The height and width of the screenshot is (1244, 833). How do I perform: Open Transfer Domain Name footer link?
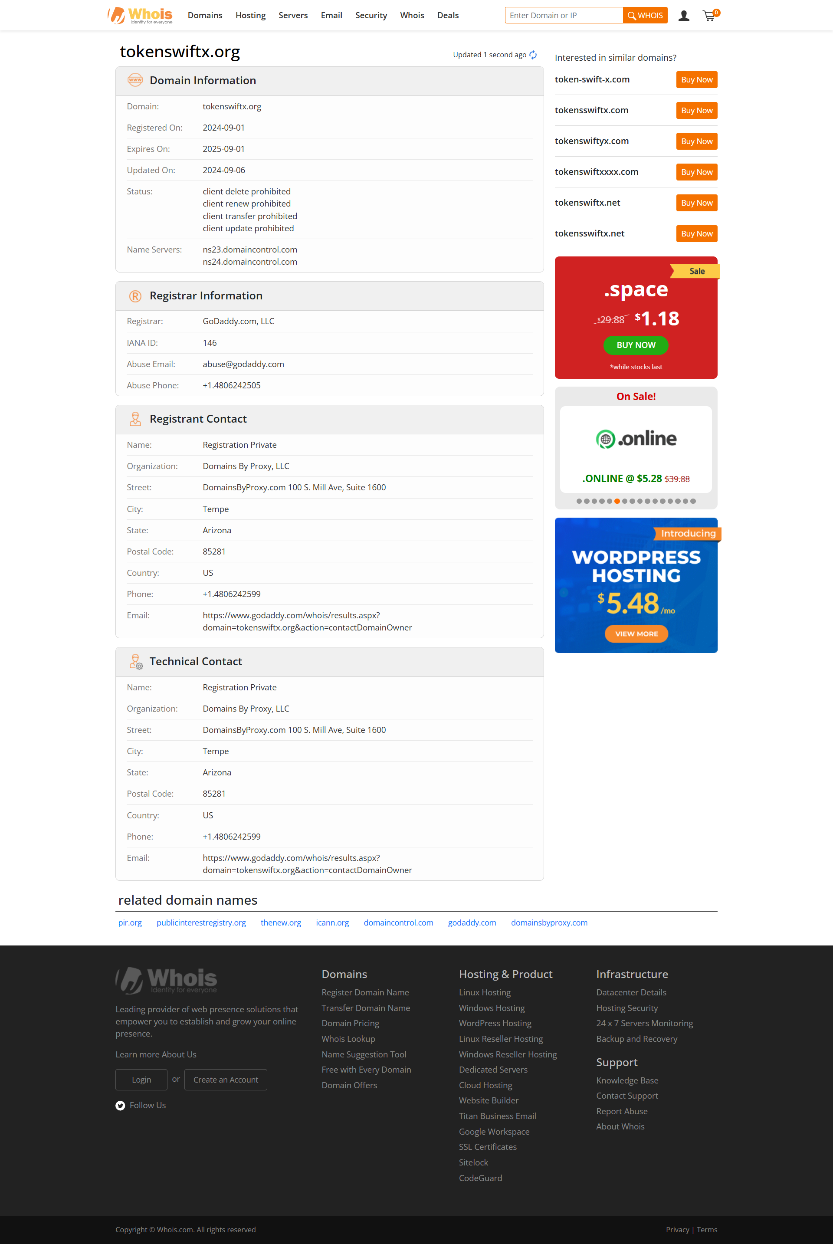coord(366,1008)
